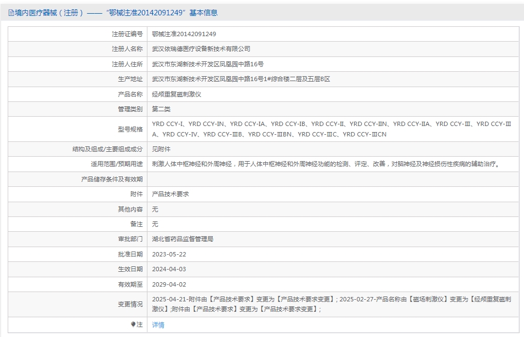Click the registrant name 武汉依瑞德医疗设备新技术有限公司
Image resolution: width=524 pixels, height=337 pixels.
click(x=201, y=49)
